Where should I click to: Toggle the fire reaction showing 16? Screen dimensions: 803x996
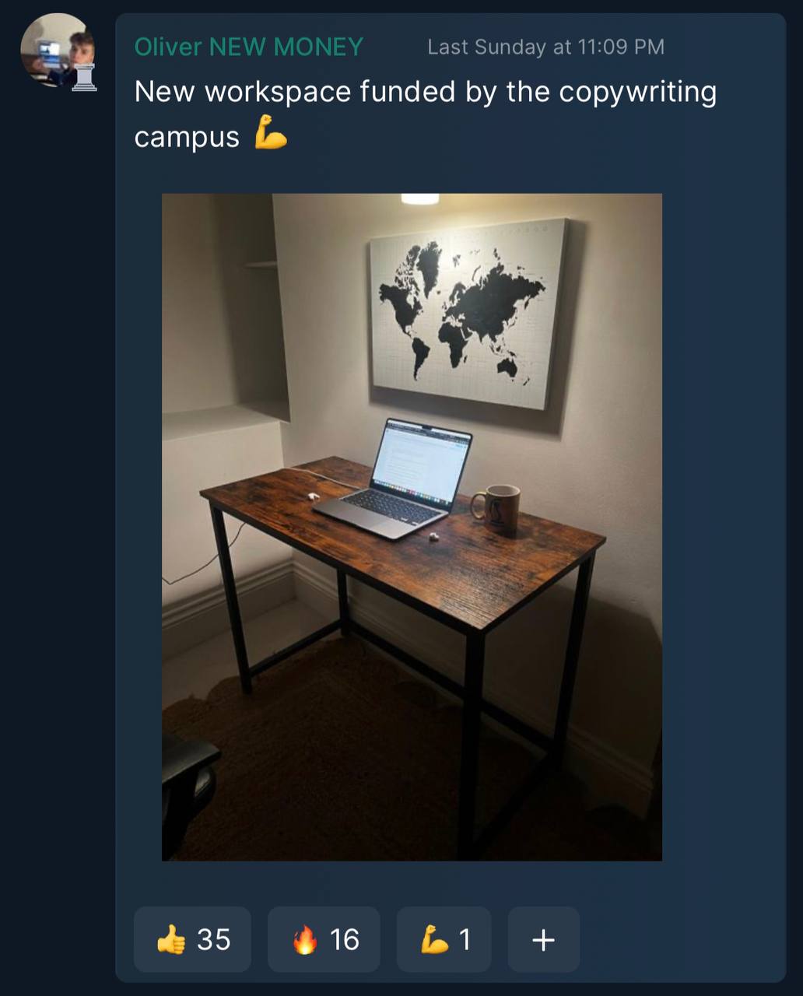(x=324, y=939)
